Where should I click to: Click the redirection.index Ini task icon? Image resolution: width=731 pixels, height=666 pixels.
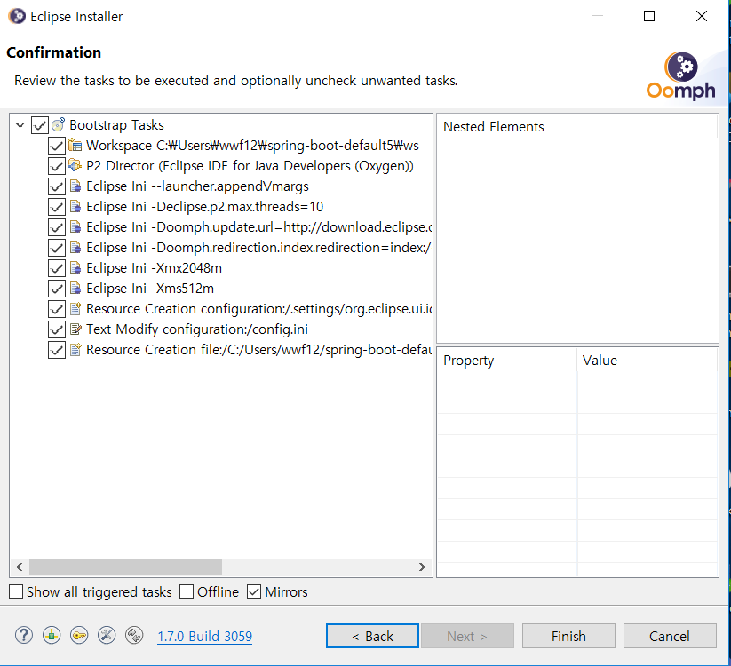click(75, 248)
